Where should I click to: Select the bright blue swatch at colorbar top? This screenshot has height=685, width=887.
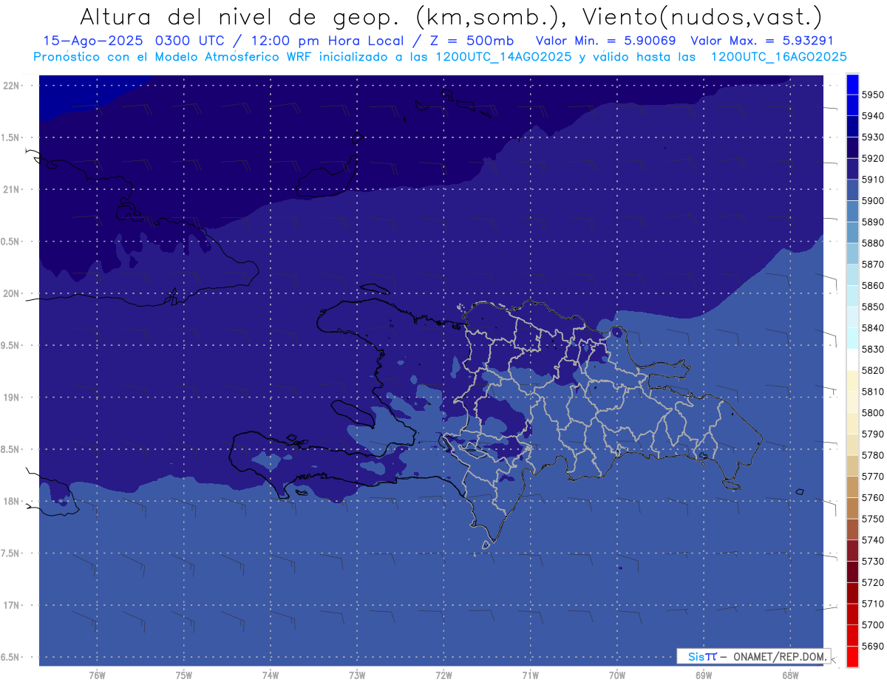click(x=852, y=84)
